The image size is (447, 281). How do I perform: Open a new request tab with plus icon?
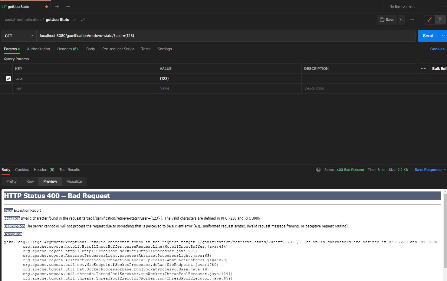57,6
